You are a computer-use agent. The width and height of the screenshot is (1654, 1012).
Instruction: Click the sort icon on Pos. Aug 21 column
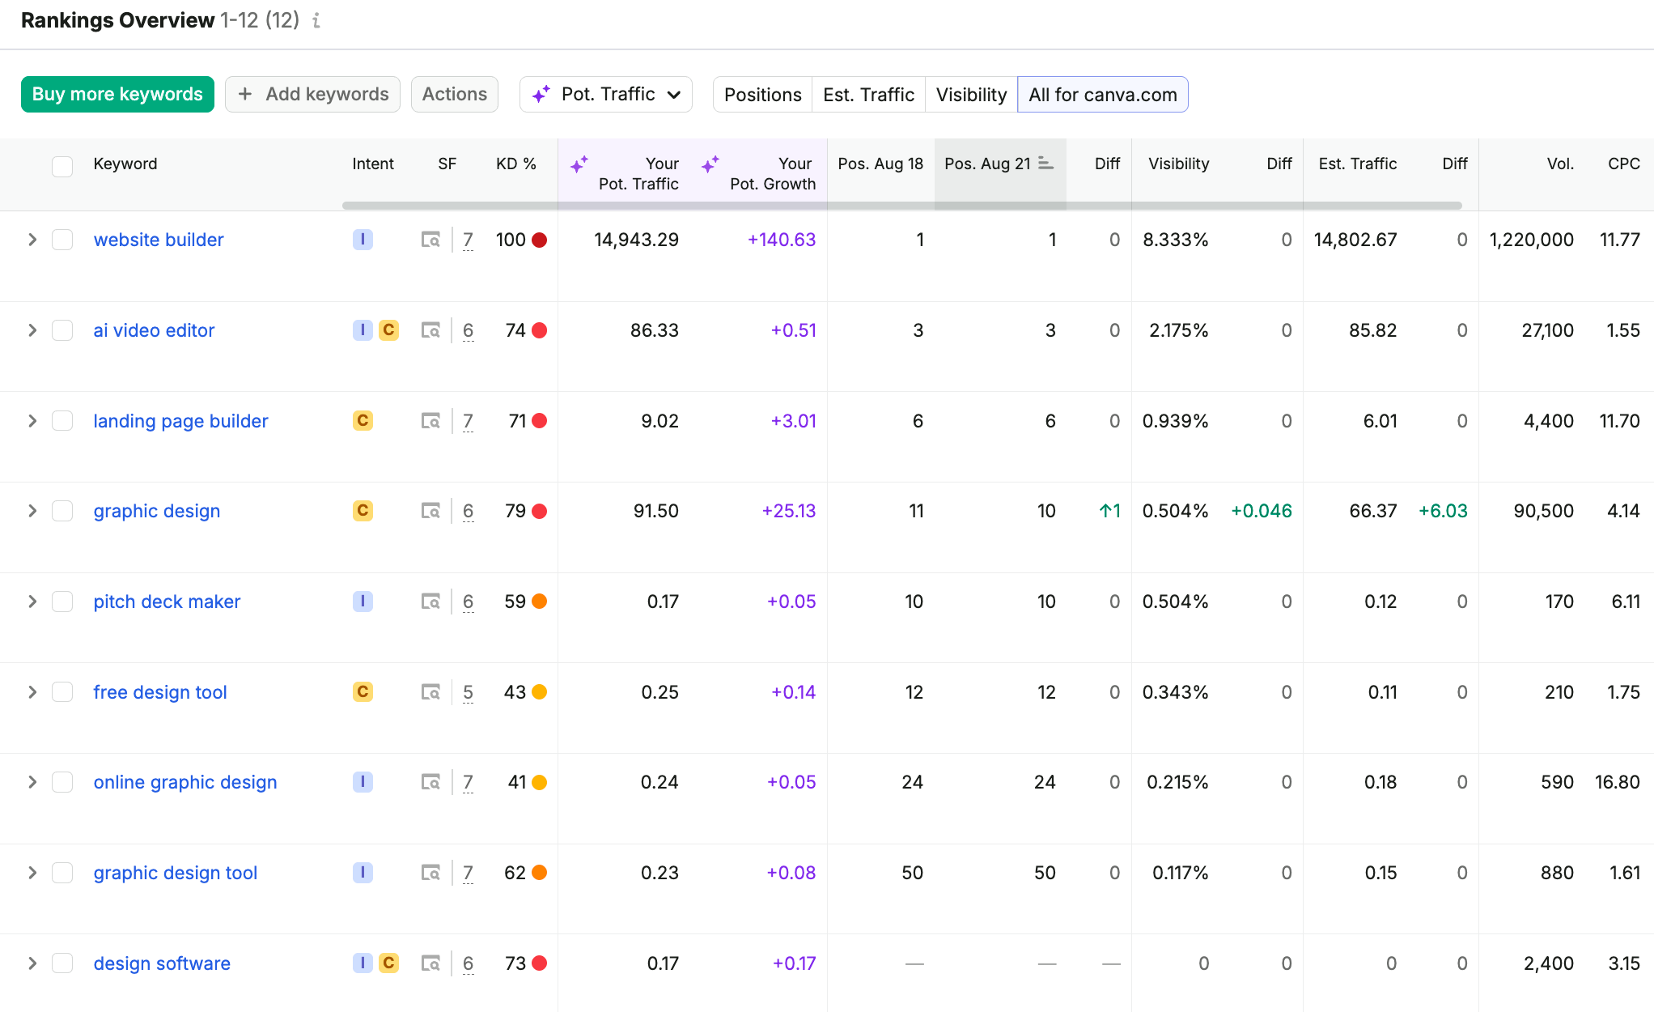point(1045,164)
